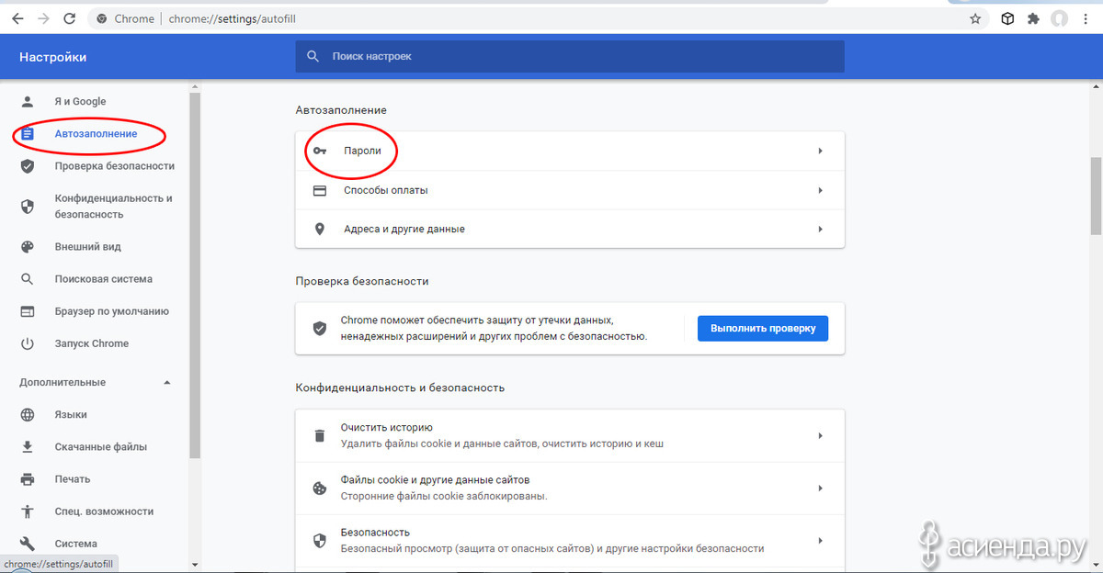This screenshot has width=1103, height=573.
Task: Click the shield icon next to Конфиденциальность и безопасность in sidebar
Action: 28,207
